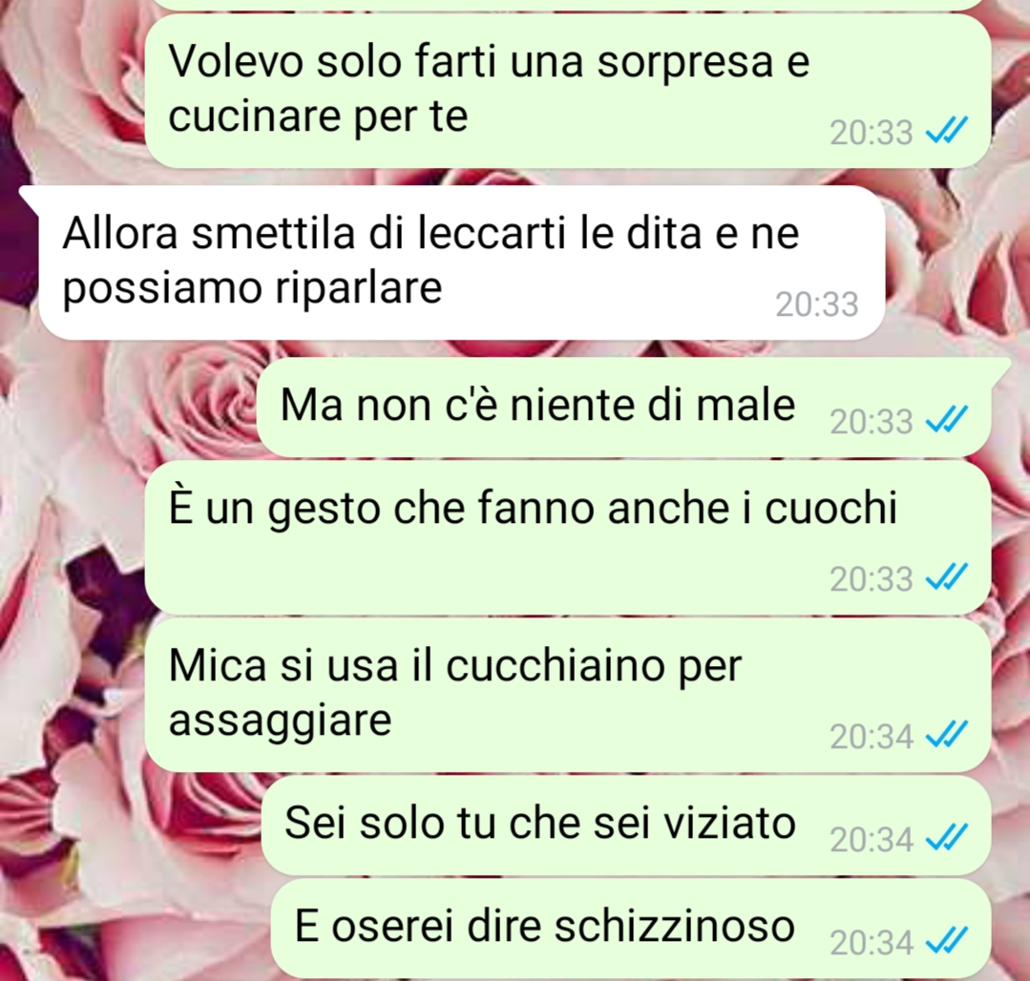Click blue read ticks on 'cucinare per te' message
Screen dimensions: 1030x981
(946, 130)
